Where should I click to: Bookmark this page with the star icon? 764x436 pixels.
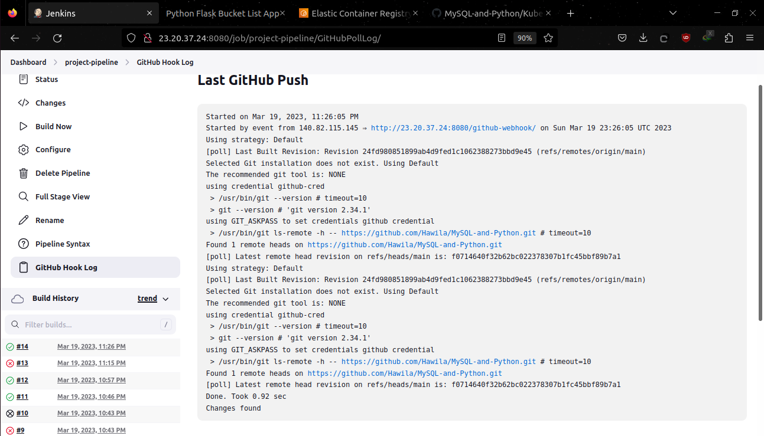pyautogui.click(x=548, y=37)
